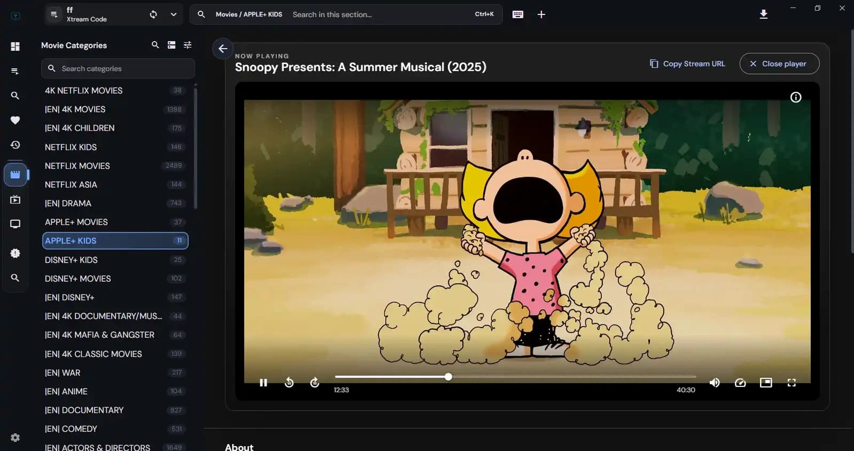854x451 pixels.
Task: Open the Live TV sidebar icon
Action: pyautogui.click(x=15, y=224)
